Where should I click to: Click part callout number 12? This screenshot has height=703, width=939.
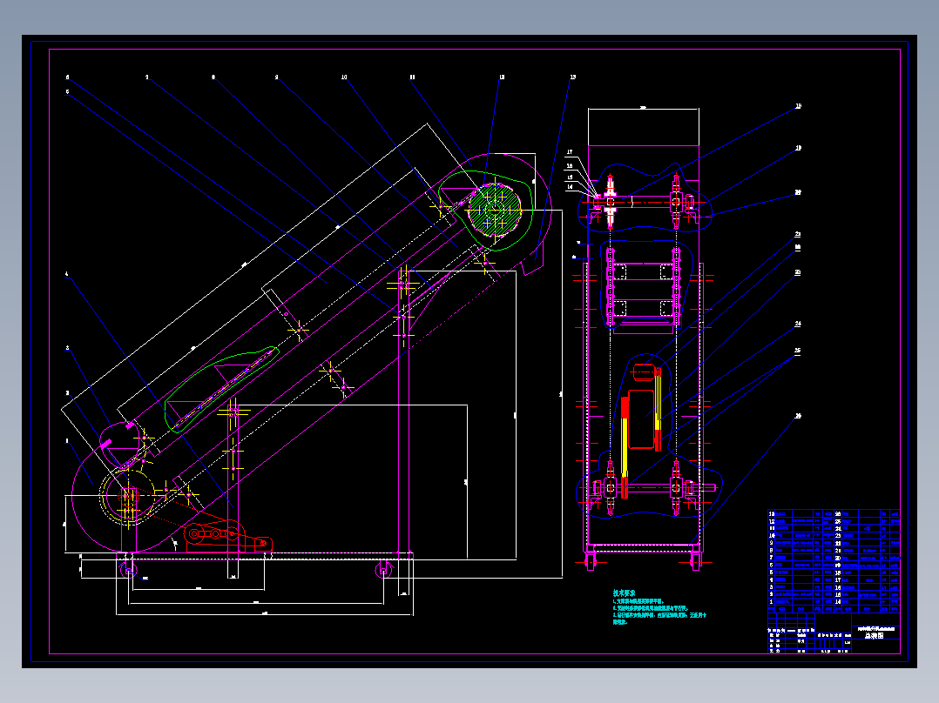(x=502, y=77)
